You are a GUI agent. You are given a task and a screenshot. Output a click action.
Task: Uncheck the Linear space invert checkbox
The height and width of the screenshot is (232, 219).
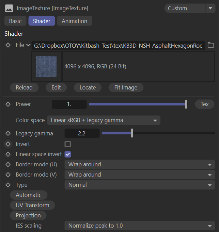(68, 154)
